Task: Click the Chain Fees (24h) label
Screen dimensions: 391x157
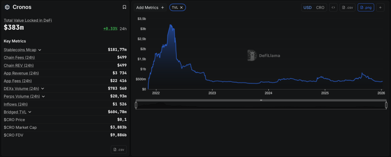Action: [x=19, y=58]
